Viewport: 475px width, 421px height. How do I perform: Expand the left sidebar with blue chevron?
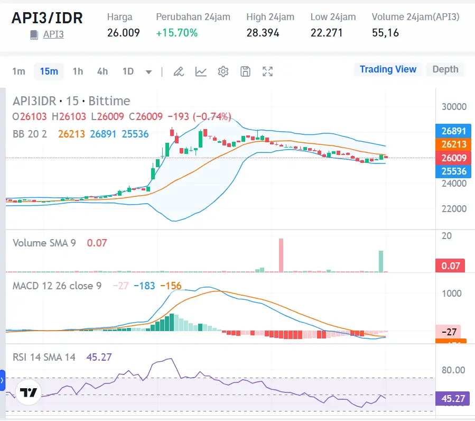click(3, 380)
